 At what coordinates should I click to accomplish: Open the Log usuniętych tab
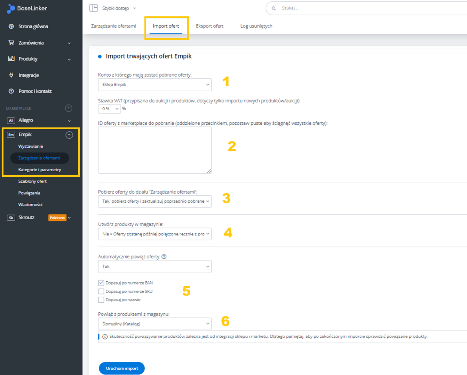coord(256,26)
